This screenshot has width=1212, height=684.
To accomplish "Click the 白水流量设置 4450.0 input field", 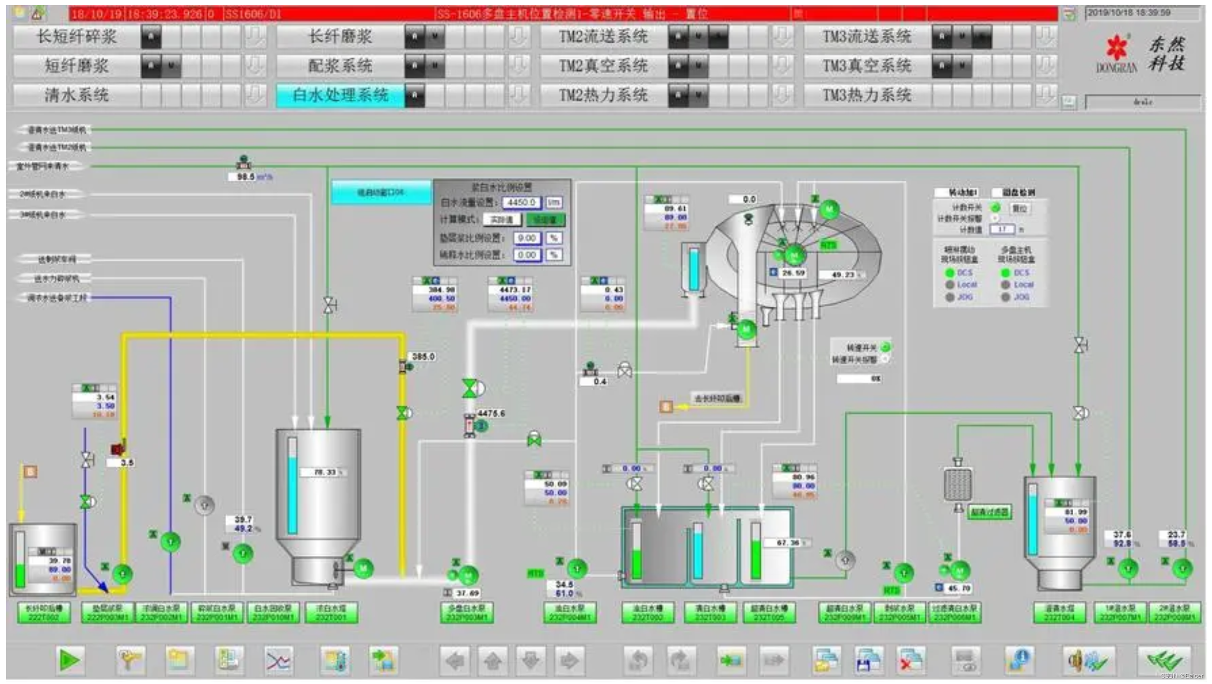I will (x=521, y=202).
